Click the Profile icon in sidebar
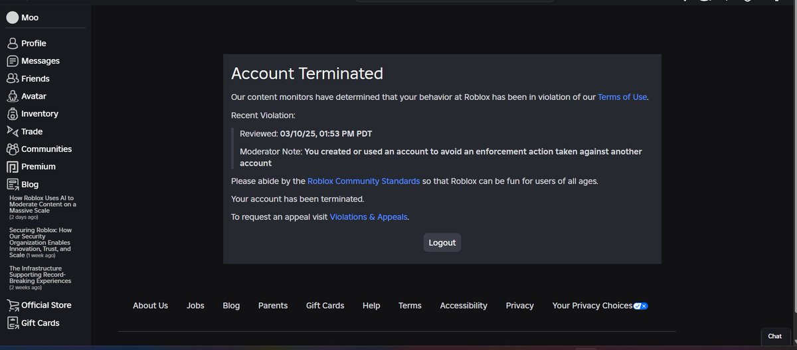 click(x=12, y=43)
